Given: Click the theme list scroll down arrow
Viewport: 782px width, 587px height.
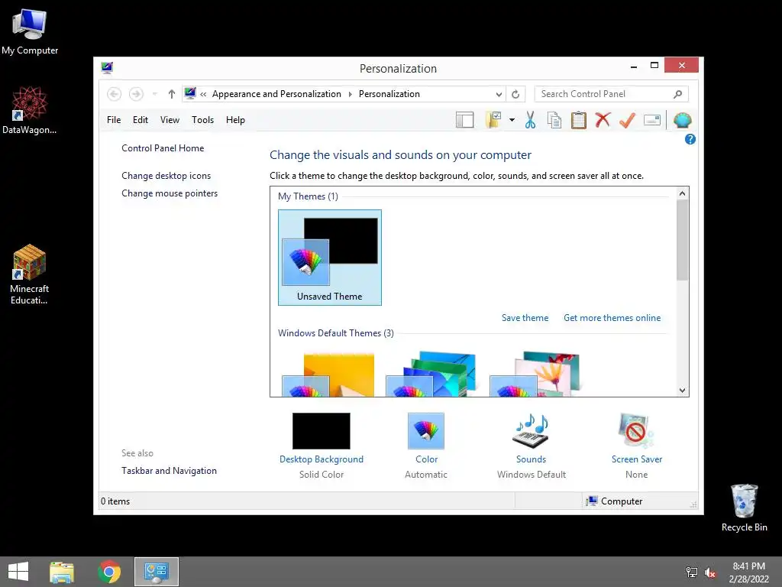Looking at the screenshot, I should coord(682,391).
